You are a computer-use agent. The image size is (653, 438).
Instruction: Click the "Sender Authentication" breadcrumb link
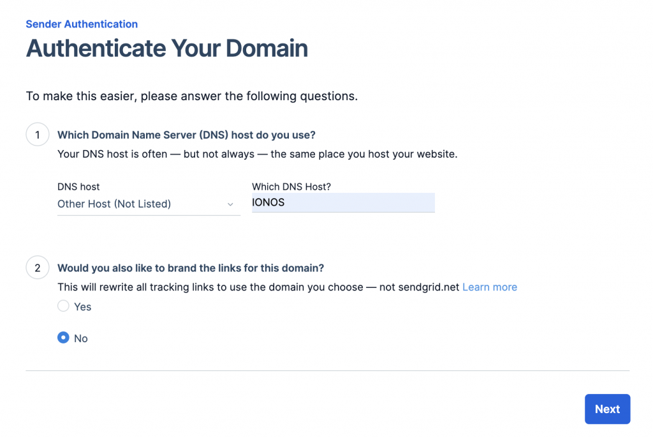[82, 24]
